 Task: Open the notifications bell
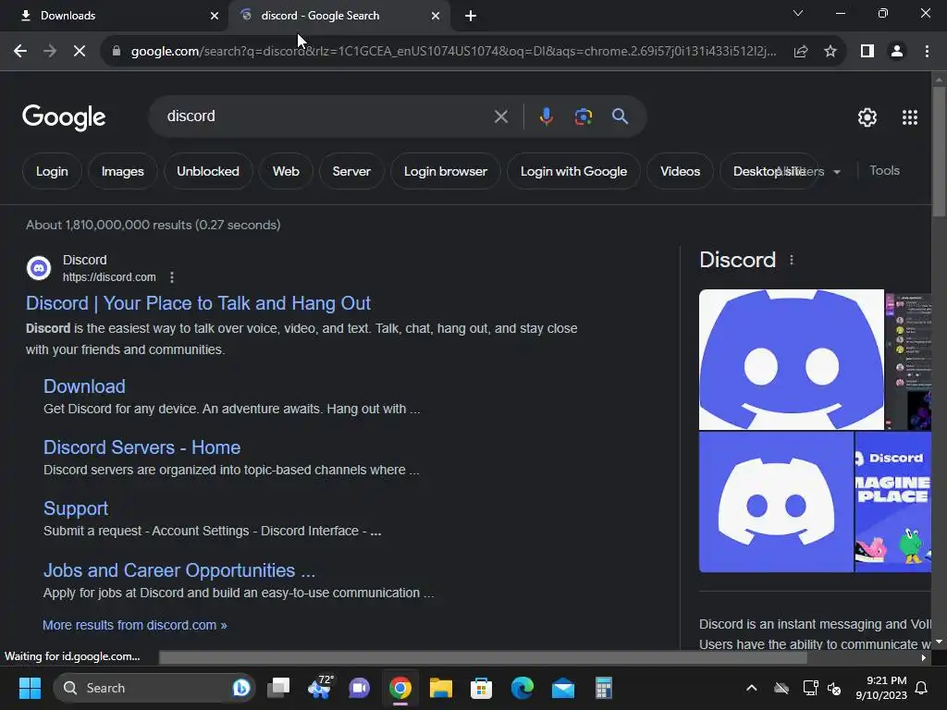coord(922,688)
